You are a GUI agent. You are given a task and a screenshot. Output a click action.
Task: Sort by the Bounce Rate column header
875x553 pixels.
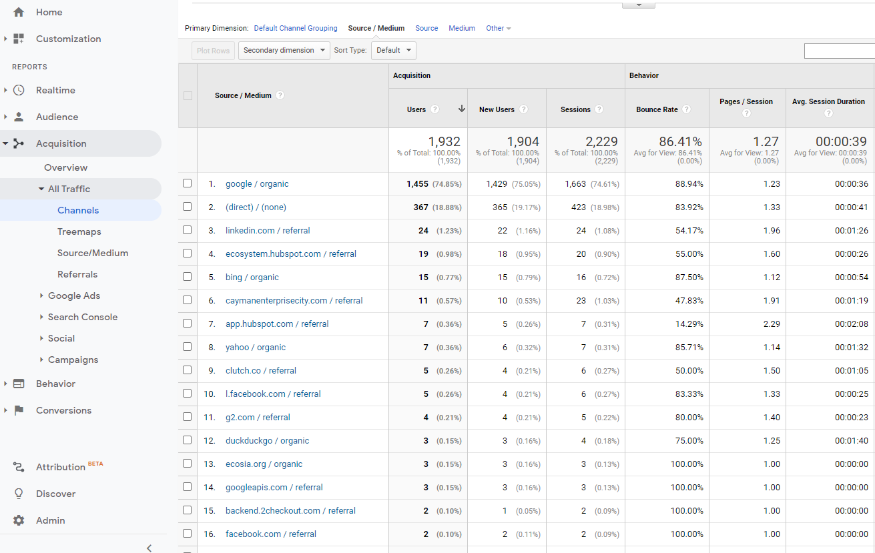pyautogui.click(x=657, y=109)
